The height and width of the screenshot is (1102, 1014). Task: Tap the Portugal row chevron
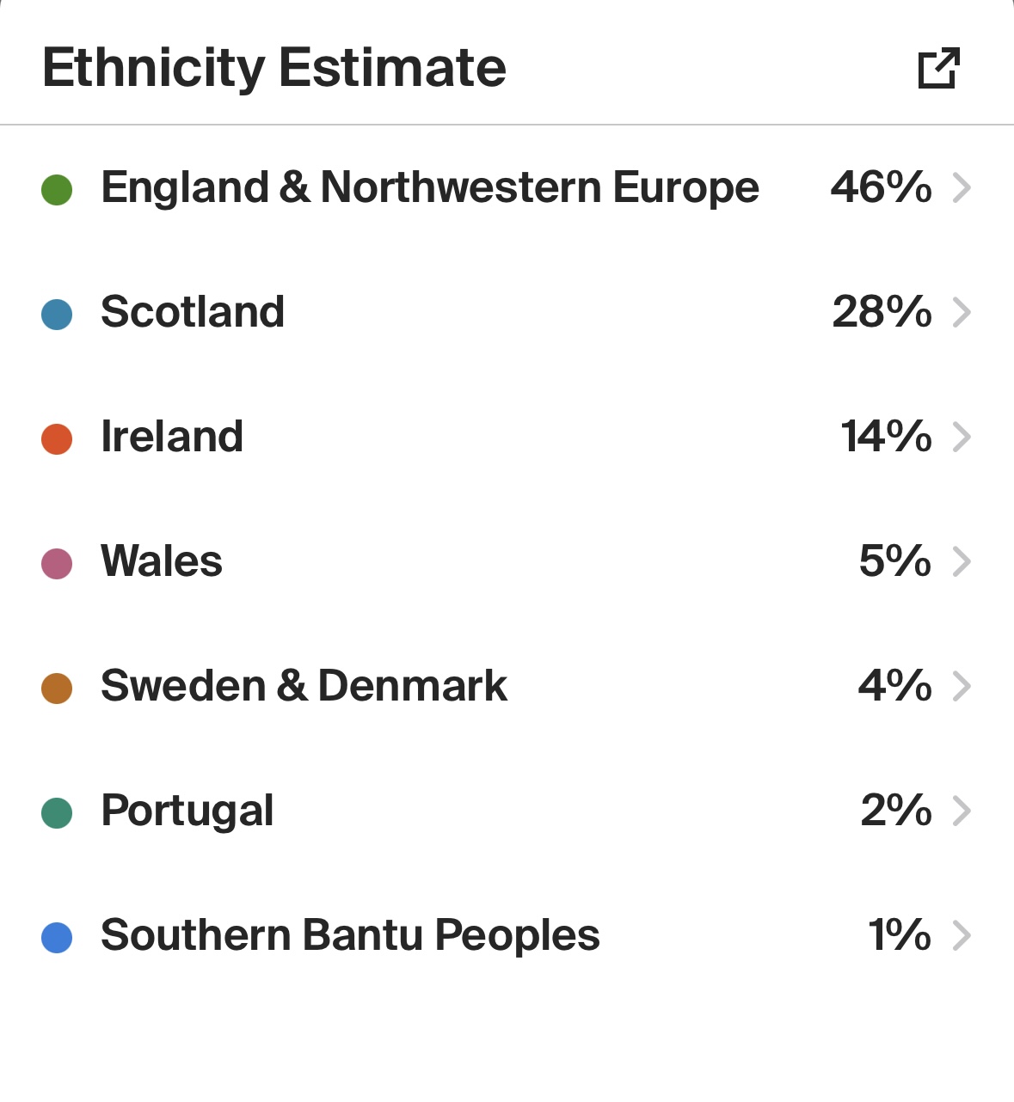[x=962, y=811]
